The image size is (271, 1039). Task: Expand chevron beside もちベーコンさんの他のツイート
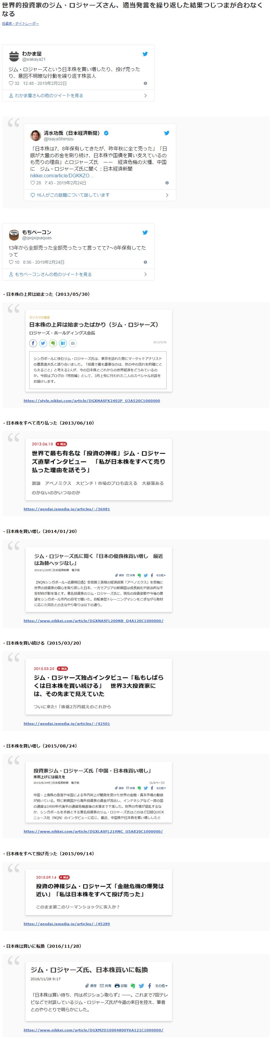point(145,274)
